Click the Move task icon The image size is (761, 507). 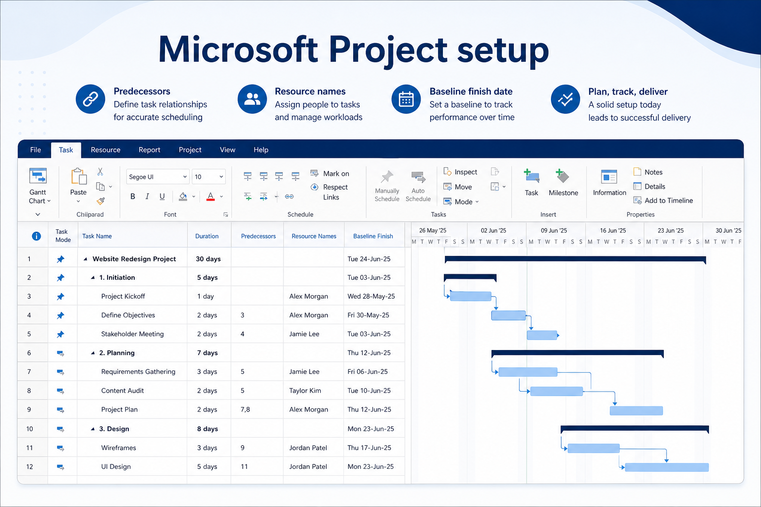[x=447, y=187]
